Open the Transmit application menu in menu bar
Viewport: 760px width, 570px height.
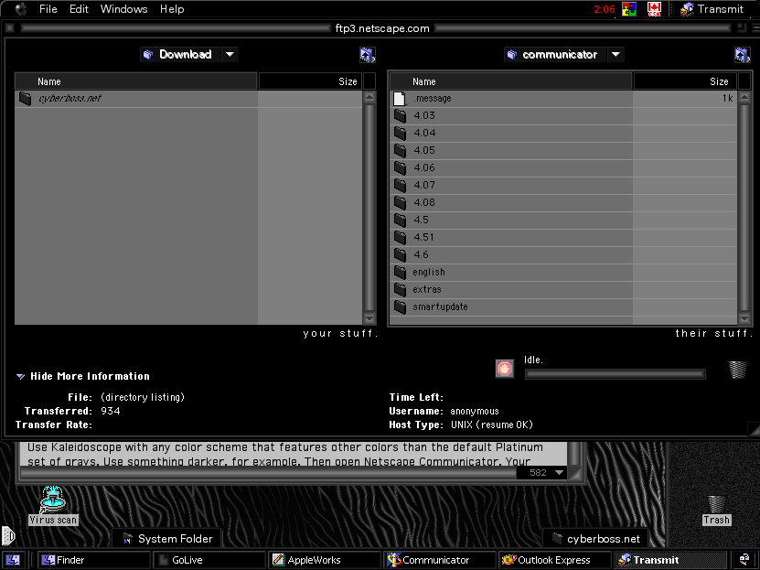[x=712, y=9]
